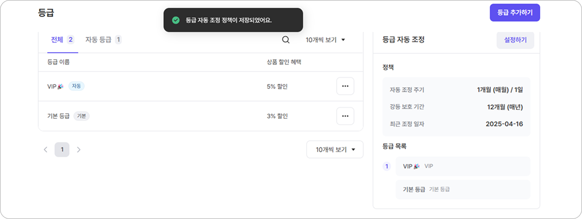Select VIP item in 등급 목록
This screenshot has height=219, width=582.
[463, 166]
